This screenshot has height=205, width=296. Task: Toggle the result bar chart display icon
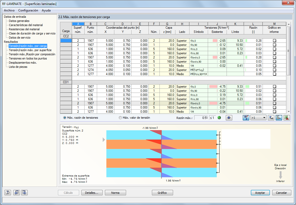point(279,118)
